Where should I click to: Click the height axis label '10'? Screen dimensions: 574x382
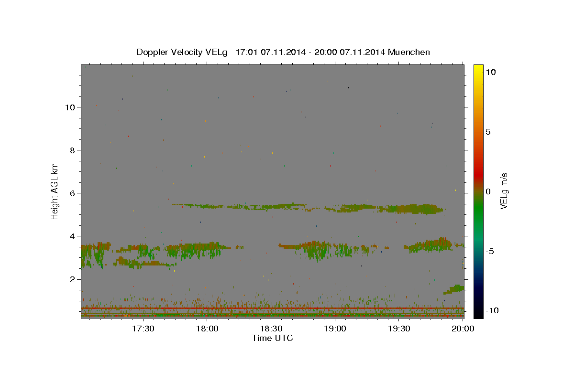coord(70,107)
